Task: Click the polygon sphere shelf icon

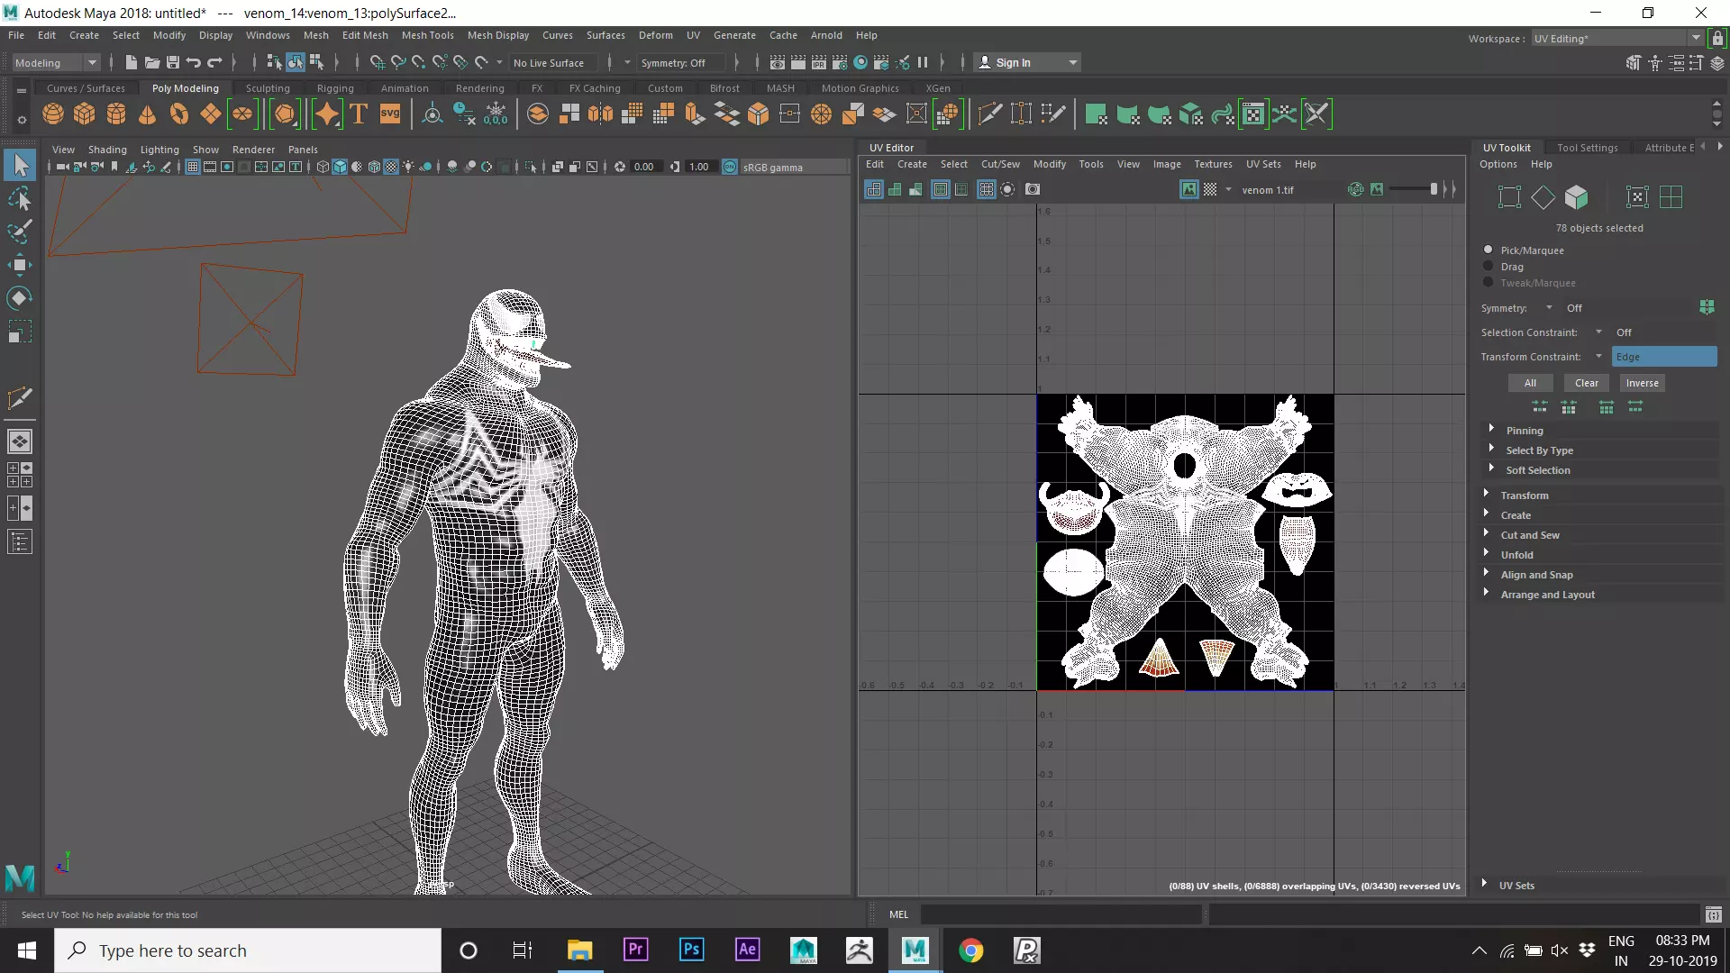Action: pos(53,114)
